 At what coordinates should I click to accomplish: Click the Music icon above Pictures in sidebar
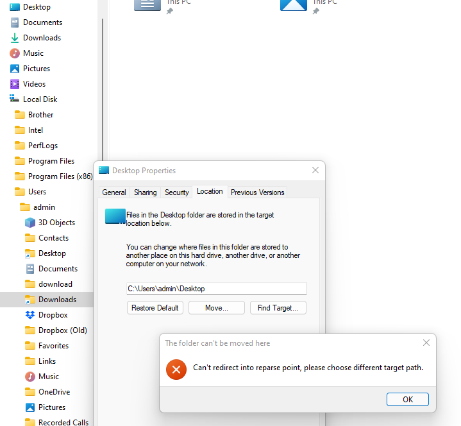(15, 53)
